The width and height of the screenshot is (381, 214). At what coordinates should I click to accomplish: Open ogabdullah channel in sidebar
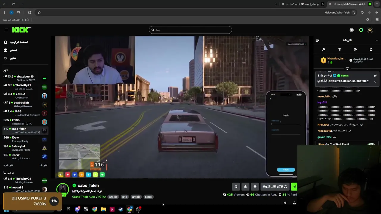click(x=25, y=104)
